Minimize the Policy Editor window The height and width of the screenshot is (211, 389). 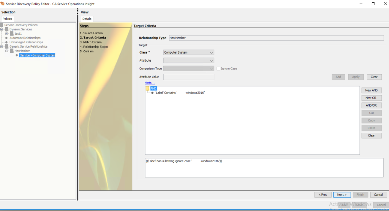click(361, 4)
